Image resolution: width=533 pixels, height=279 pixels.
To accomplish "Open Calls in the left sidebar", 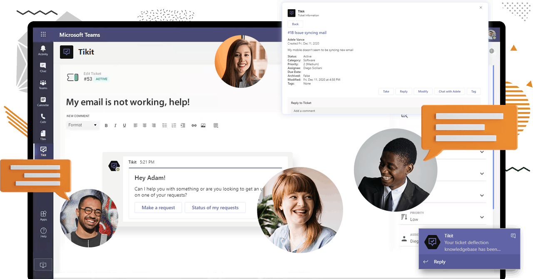I will pos(43,119).
